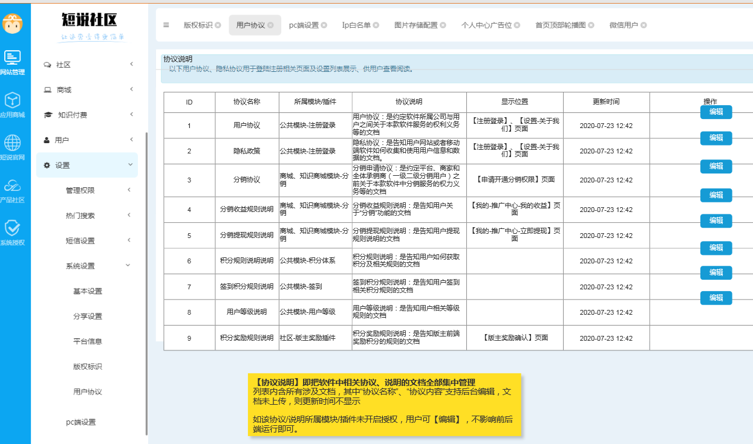This screenshot has height=444, width=753.
Task: Expand the 知识付费 menu chevron
Action: tap(132, 114)
